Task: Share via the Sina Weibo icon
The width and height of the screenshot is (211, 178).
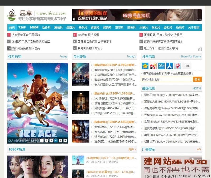Action: coord(153,66)
